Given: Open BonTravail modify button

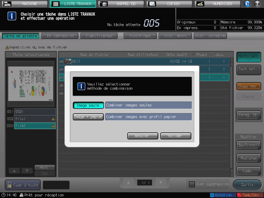Looking at the screenshot, I should (x=249, y=145).
